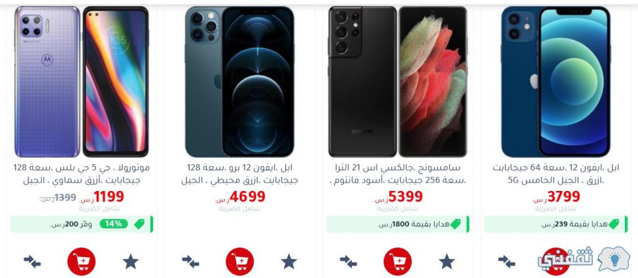Viewport: 638px width, 278px height.
Task: Open the Motorola G 5G Plus product image
Action: [x=82, y=81]
